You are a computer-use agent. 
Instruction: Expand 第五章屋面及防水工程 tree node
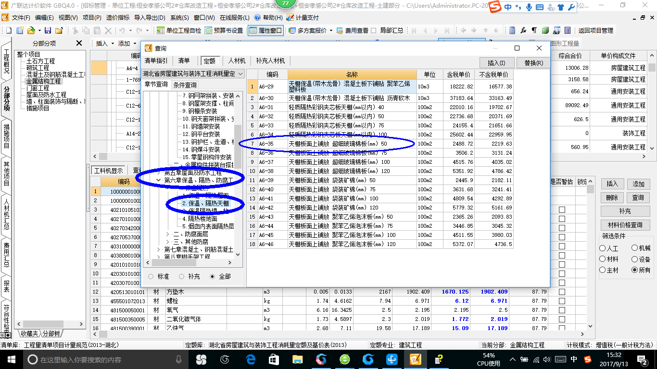coord(159,172)
